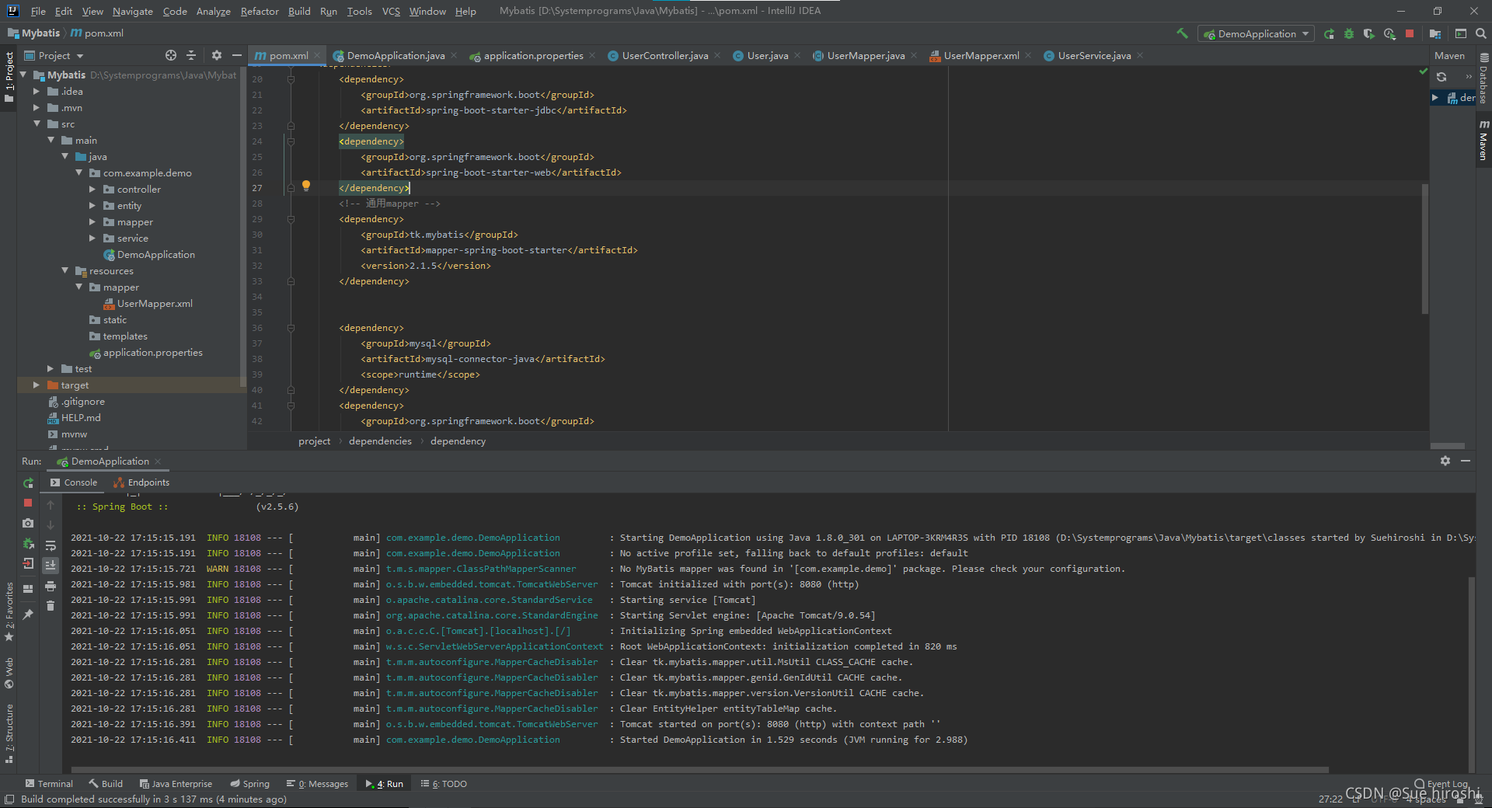Select UserMapper.xml in project tree

point(155,304)
